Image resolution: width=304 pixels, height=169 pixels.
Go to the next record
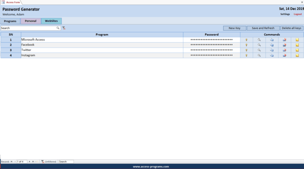[x=29, y=162]
